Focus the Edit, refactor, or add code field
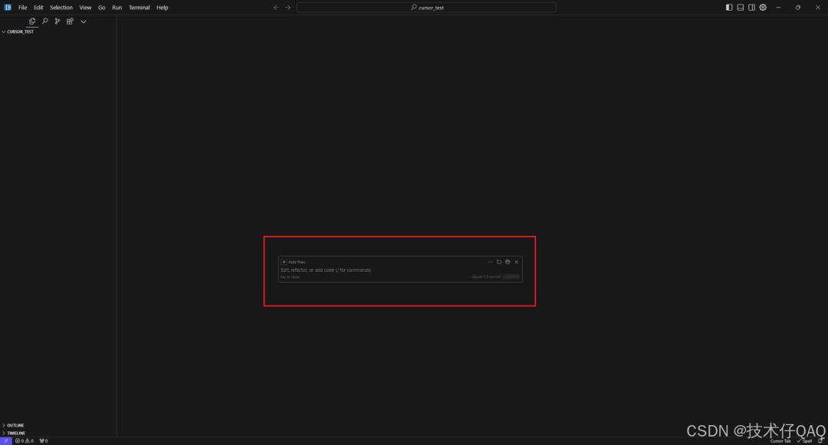 coord(399,270)
